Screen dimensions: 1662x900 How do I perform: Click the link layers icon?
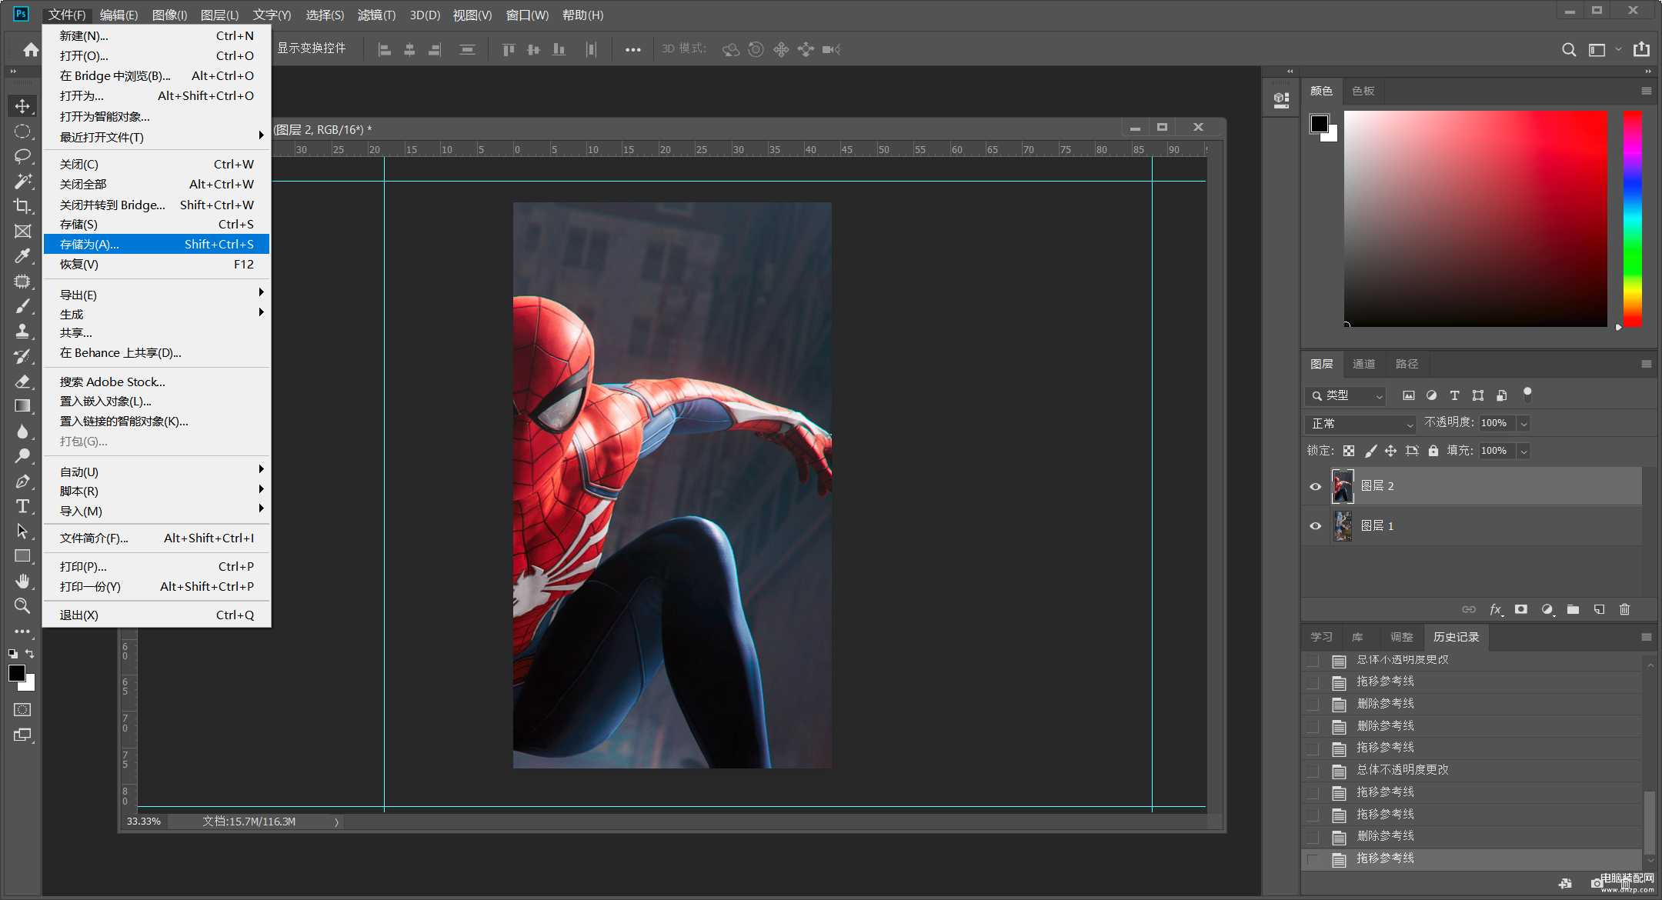pos(1469,609)
